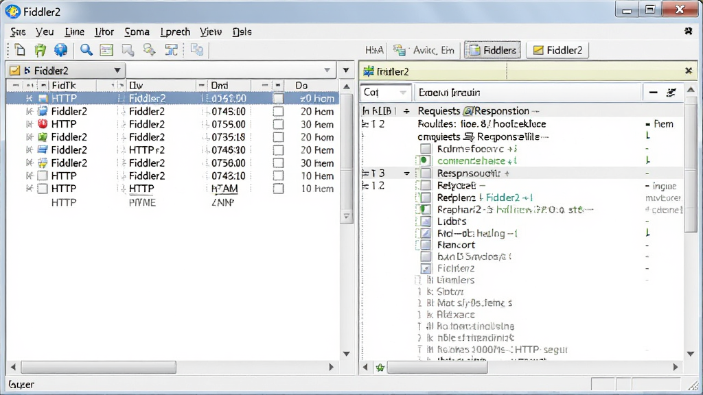
Task: Click the session list horizontal scrollbar thumb
Action: (x=99, y=368)
